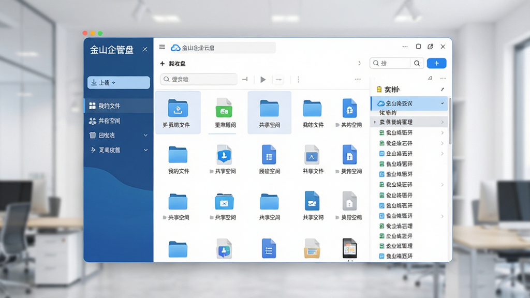Select the envelope folder 共享空间
530x298 pixels.
[224, 205]
